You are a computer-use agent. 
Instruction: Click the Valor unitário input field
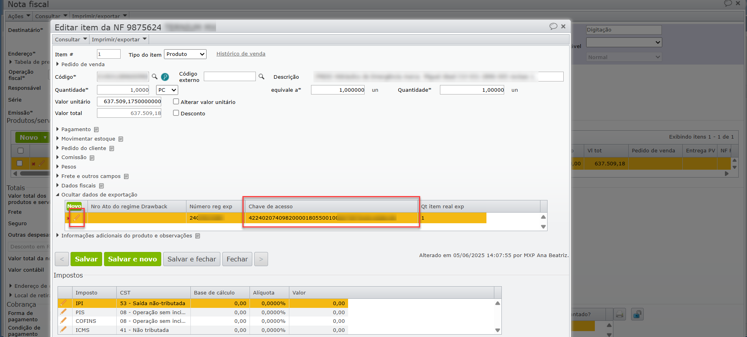click(x=129, y=102)
